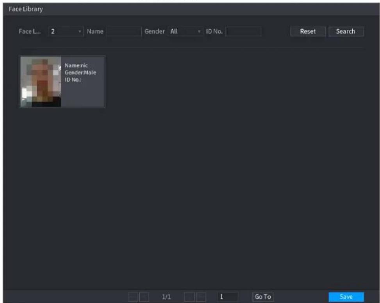Click the ID No.: text on the card
The image size is (380, 303).
(x=73, y=80)
